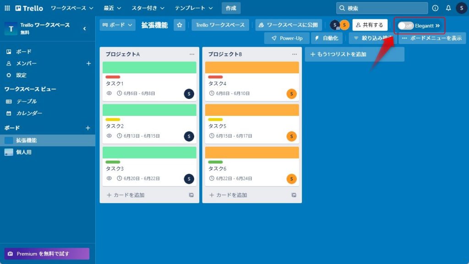Toggle watch eye on タスク1

point(109,93)
